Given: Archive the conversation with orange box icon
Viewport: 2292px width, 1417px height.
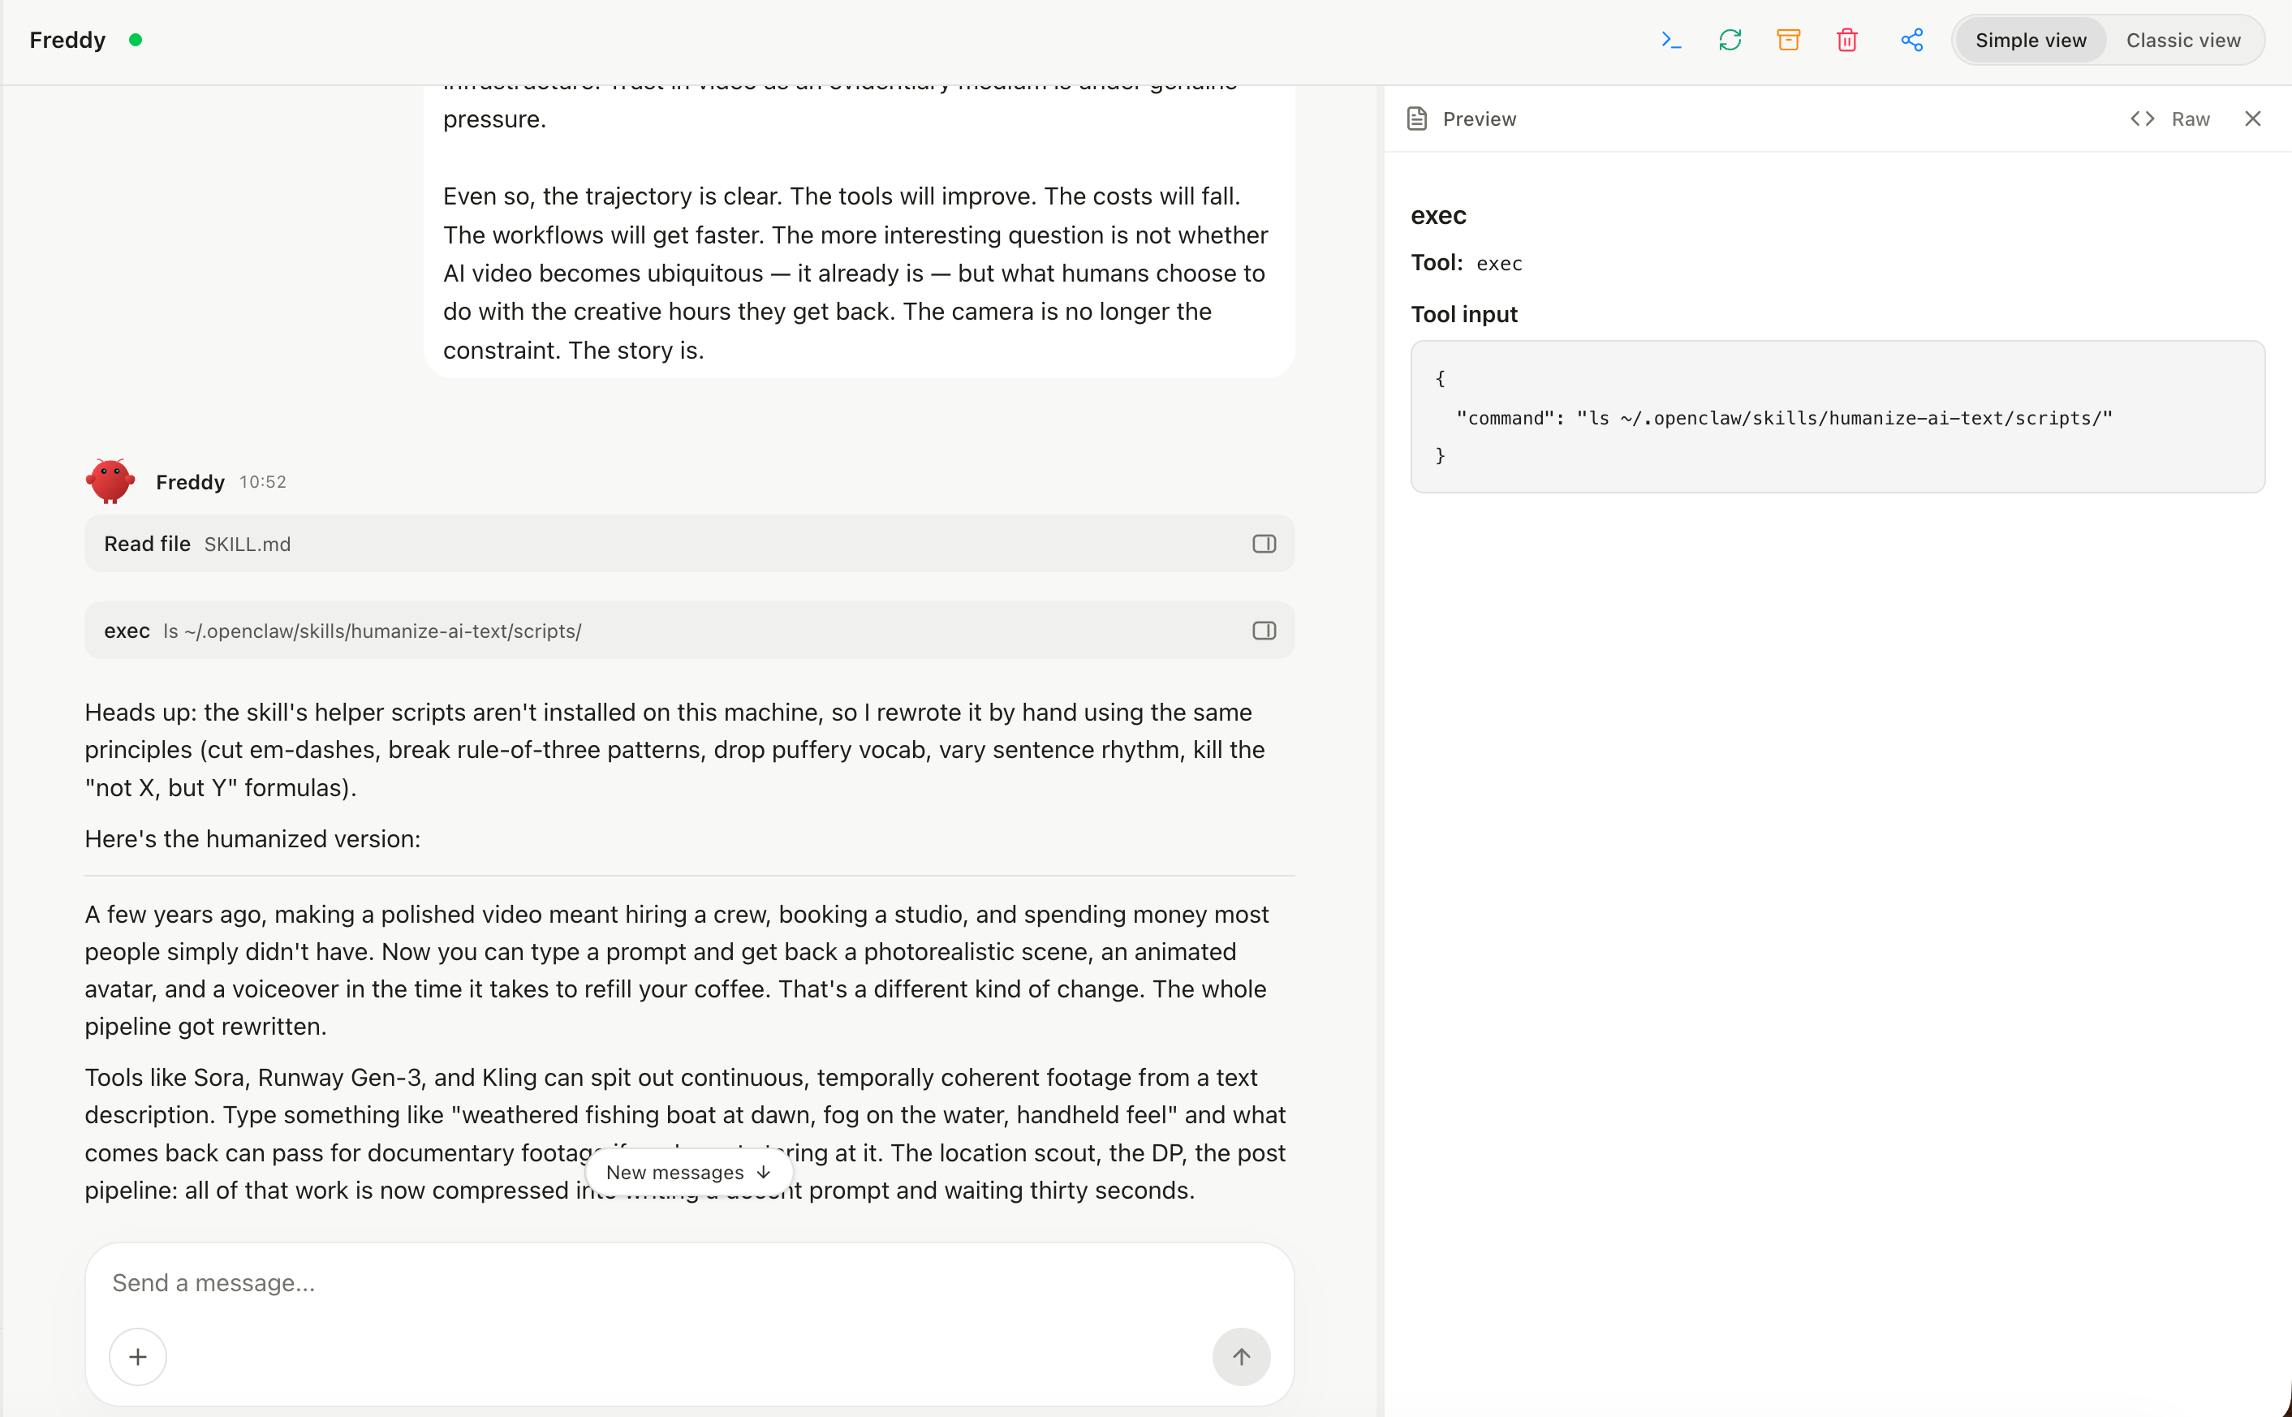Looking at the screenshot, I should tap(1788, 41).
